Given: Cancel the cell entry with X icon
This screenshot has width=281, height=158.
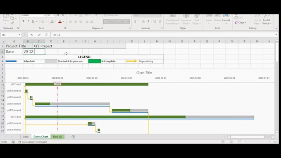Looking at the screenshot, I should click(31, 35).
